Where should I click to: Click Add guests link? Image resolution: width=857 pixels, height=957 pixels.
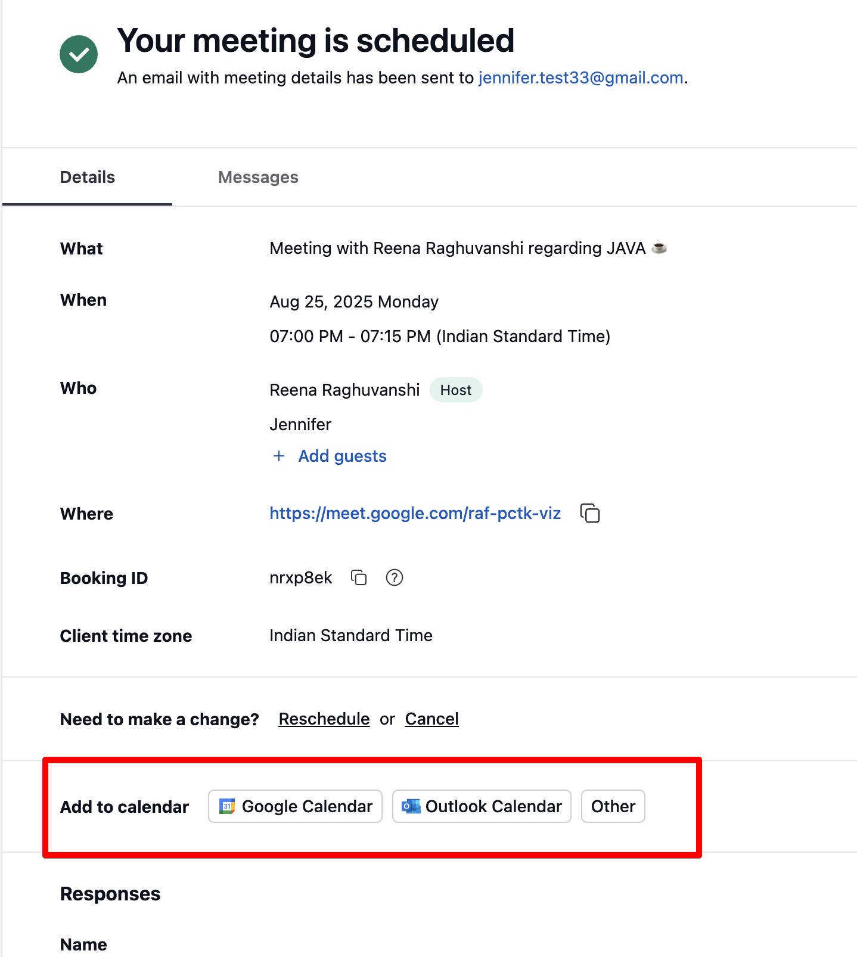coord(343,456)
